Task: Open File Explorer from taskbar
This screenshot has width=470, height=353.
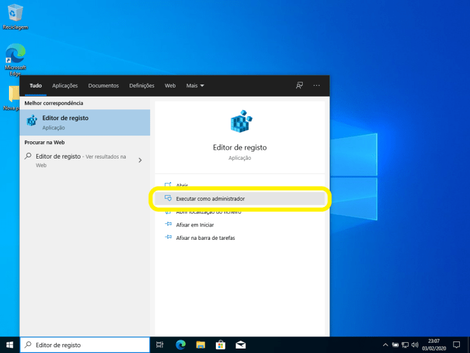Action: click(x=200, y=345)
